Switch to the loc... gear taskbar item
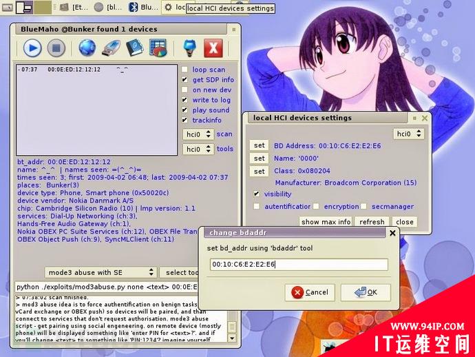475x357 pixels. point(175,8)
